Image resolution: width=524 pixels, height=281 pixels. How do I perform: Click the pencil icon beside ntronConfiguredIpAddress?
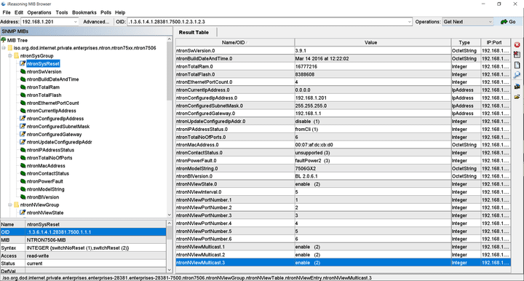pos(23,118)
